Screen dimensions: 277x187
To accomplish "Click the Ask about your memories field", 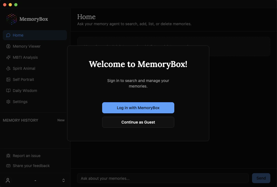I will tap(163, 178).
